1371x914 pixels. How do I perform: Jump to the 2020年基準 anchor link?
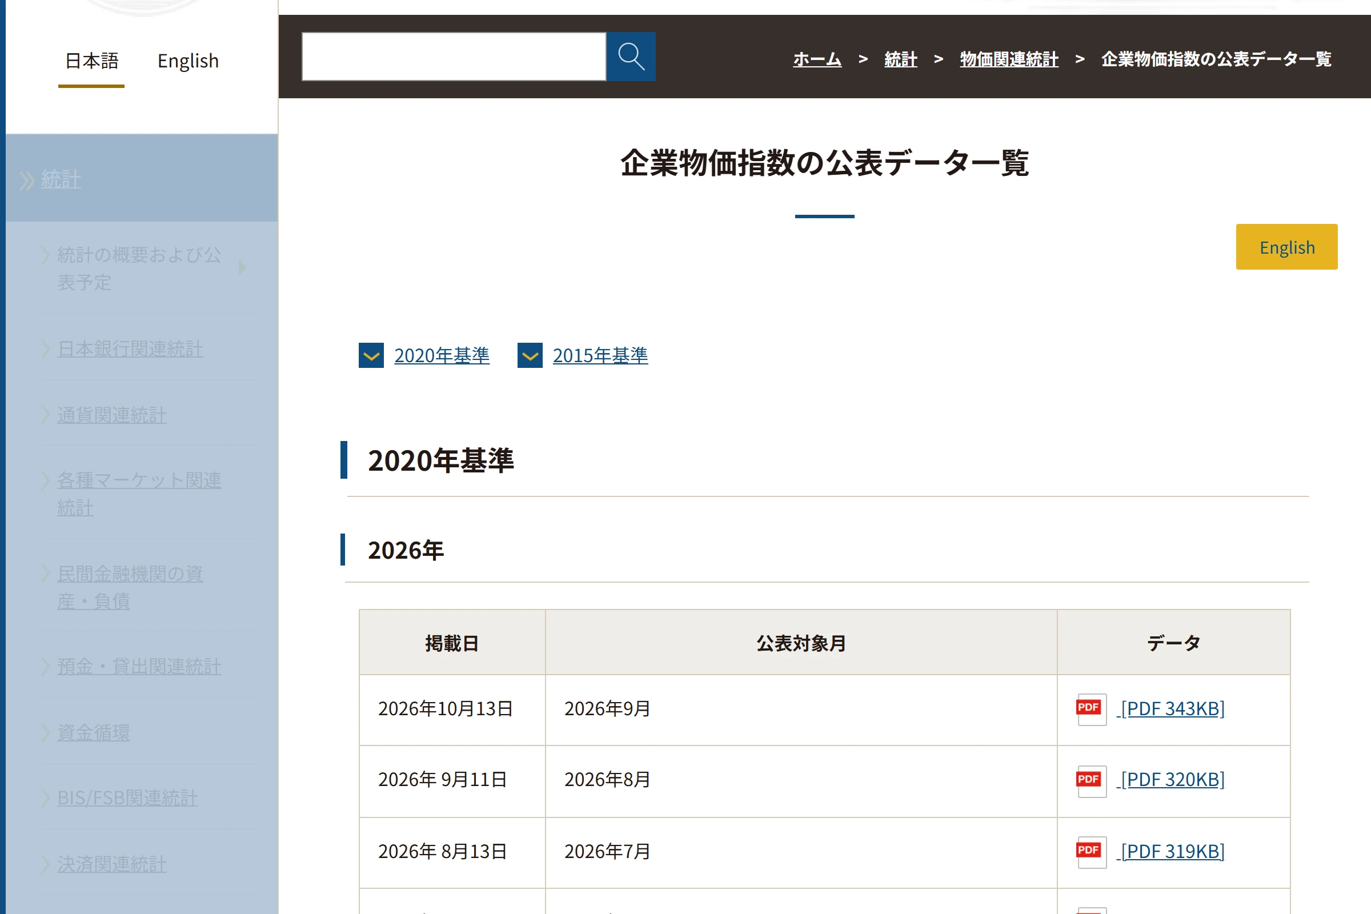click(442, 355)
